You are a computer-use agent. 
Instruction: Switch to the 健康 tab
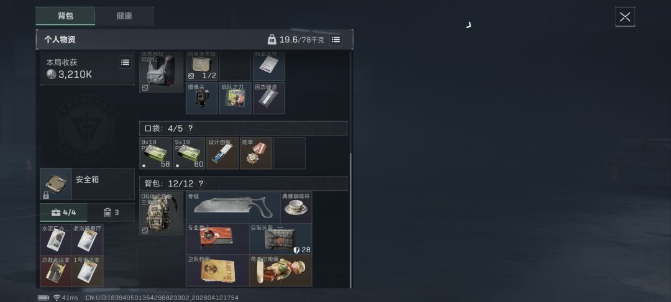coord(124,16)
